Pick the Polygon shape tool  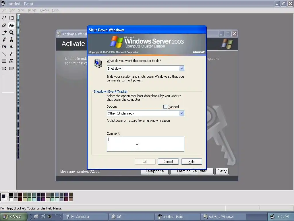click(x=11, y=61)
